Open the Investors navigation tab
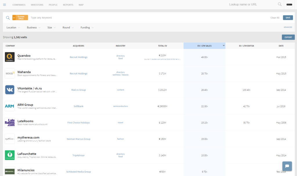The width and height of the screenshot is (297, 176). [37, 5]
